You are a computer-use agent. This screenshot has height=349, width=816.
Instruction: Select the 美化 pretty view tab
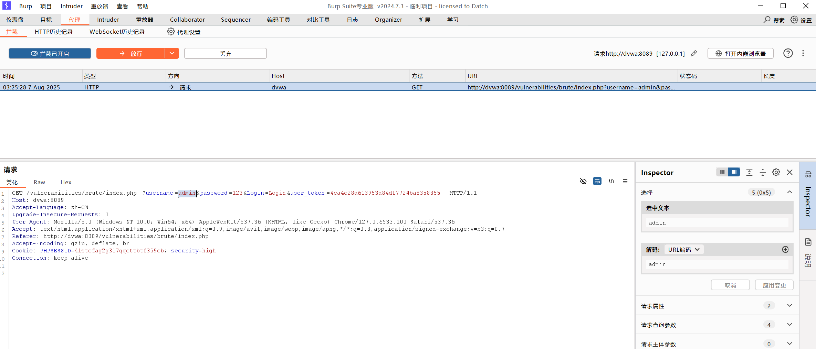pyautogui.click(x=12, y=182)
